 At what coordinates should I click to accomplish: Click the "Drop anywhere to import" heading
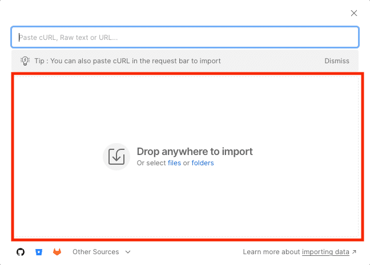tap(194, 152)
